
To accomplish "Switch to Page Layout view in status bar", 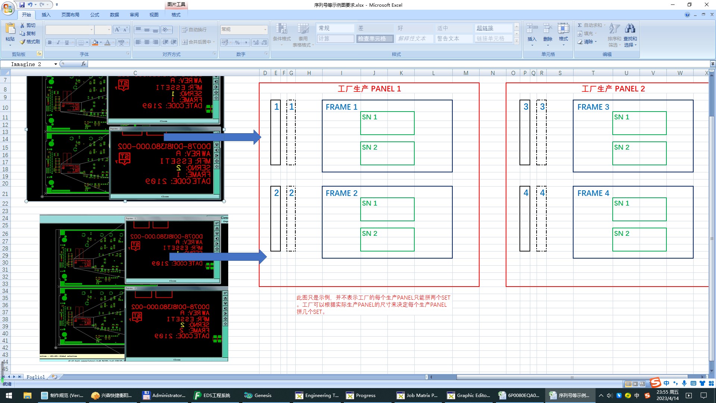I will tap(635, 384).
